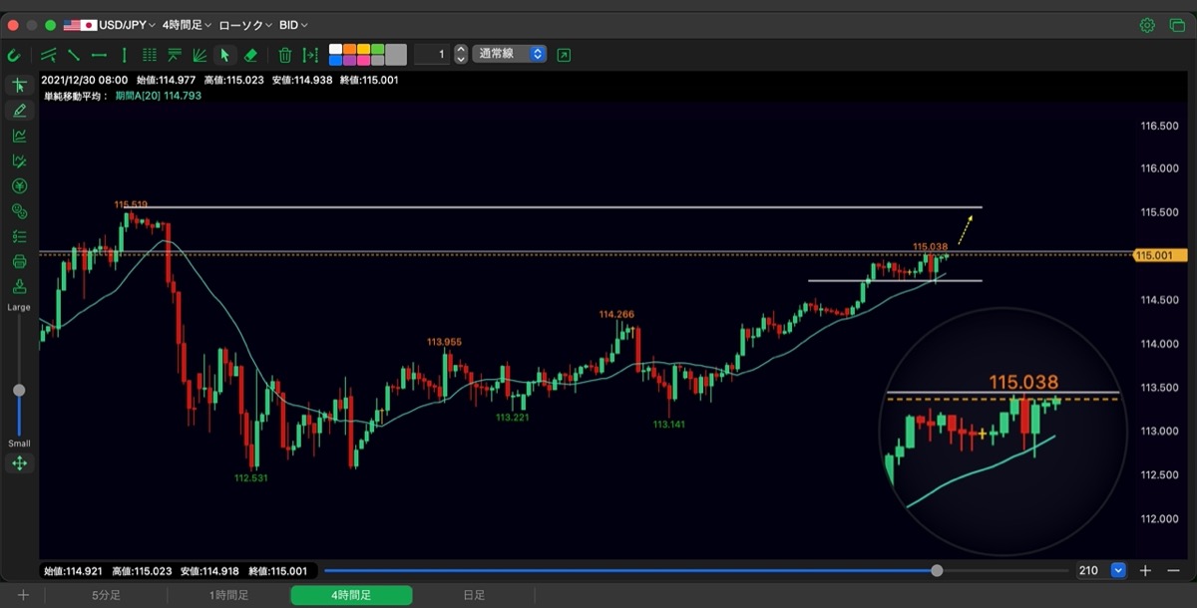Select the horizontal line drawing tool
The height and width of the screenshot is (608, 1197).
99,55
